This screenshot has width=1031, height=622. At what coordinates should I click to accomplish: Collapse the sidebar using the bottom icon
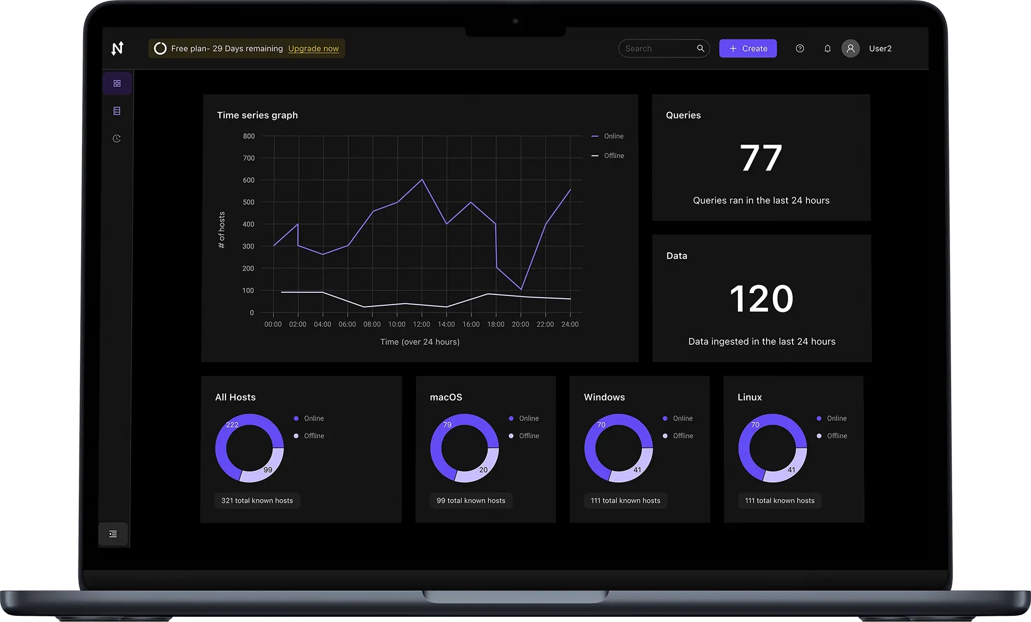[113, 533]
